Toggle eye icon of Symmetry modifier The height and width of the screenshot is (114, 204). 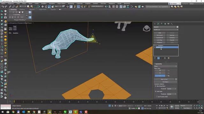pos(155,46)
